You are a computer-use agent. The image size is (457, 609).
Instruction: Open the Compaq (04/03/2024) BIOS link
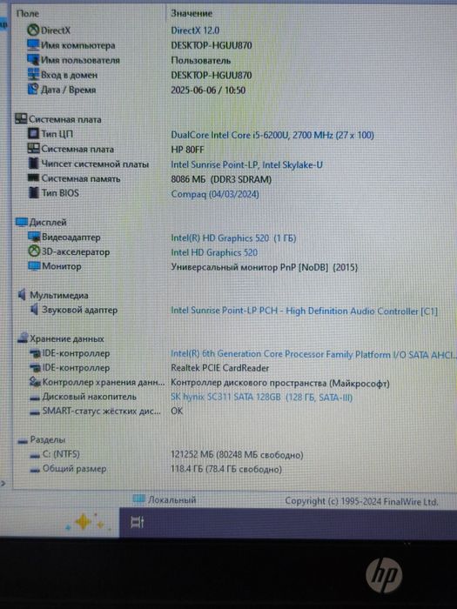pyautogui.click(x=215, y=194)
